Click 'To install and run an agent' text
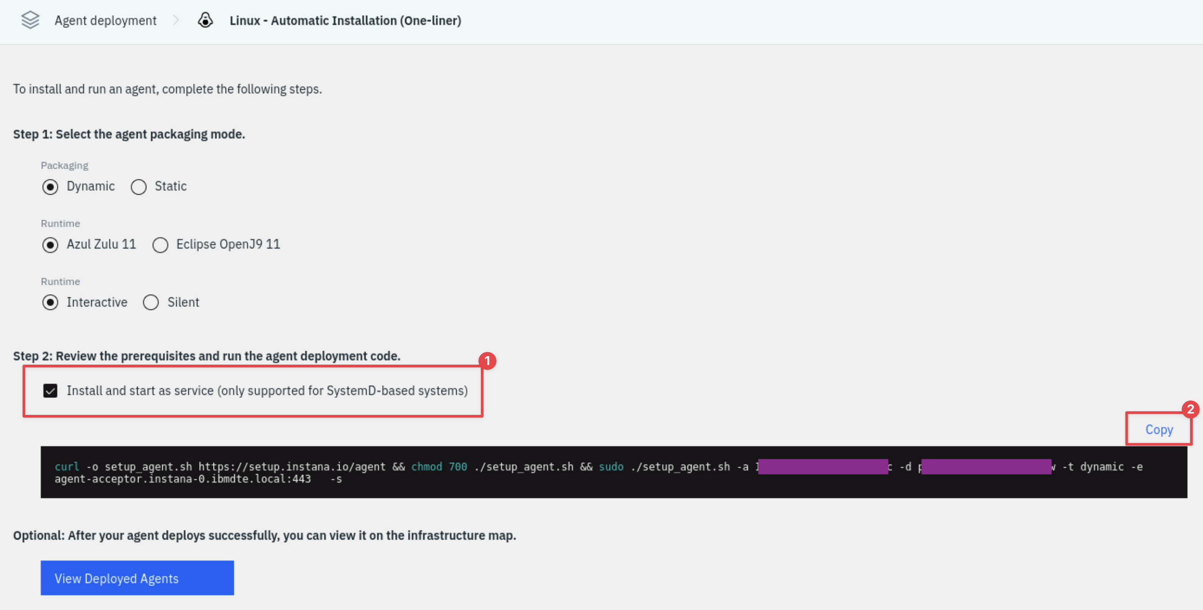This screenshot has height=610, width=1203. (x=167, y=89)
